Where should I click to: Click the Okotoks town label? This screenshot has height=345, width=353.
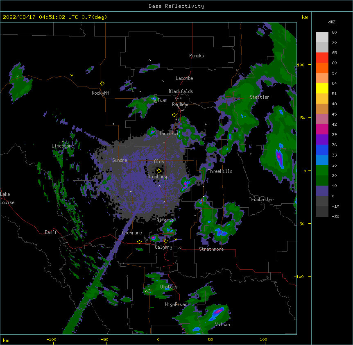point(169,287)
